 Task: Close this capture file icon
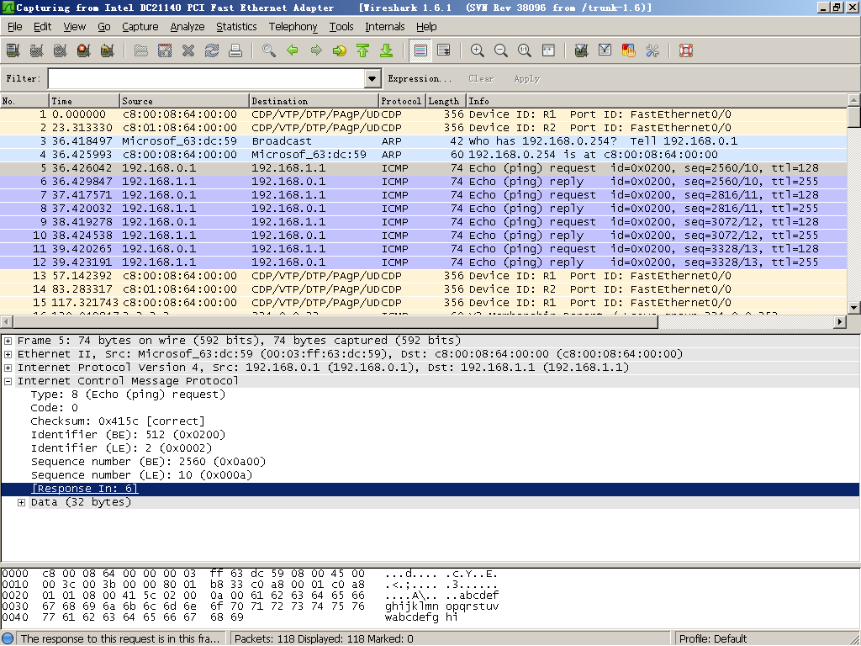(x=188, y=51)
